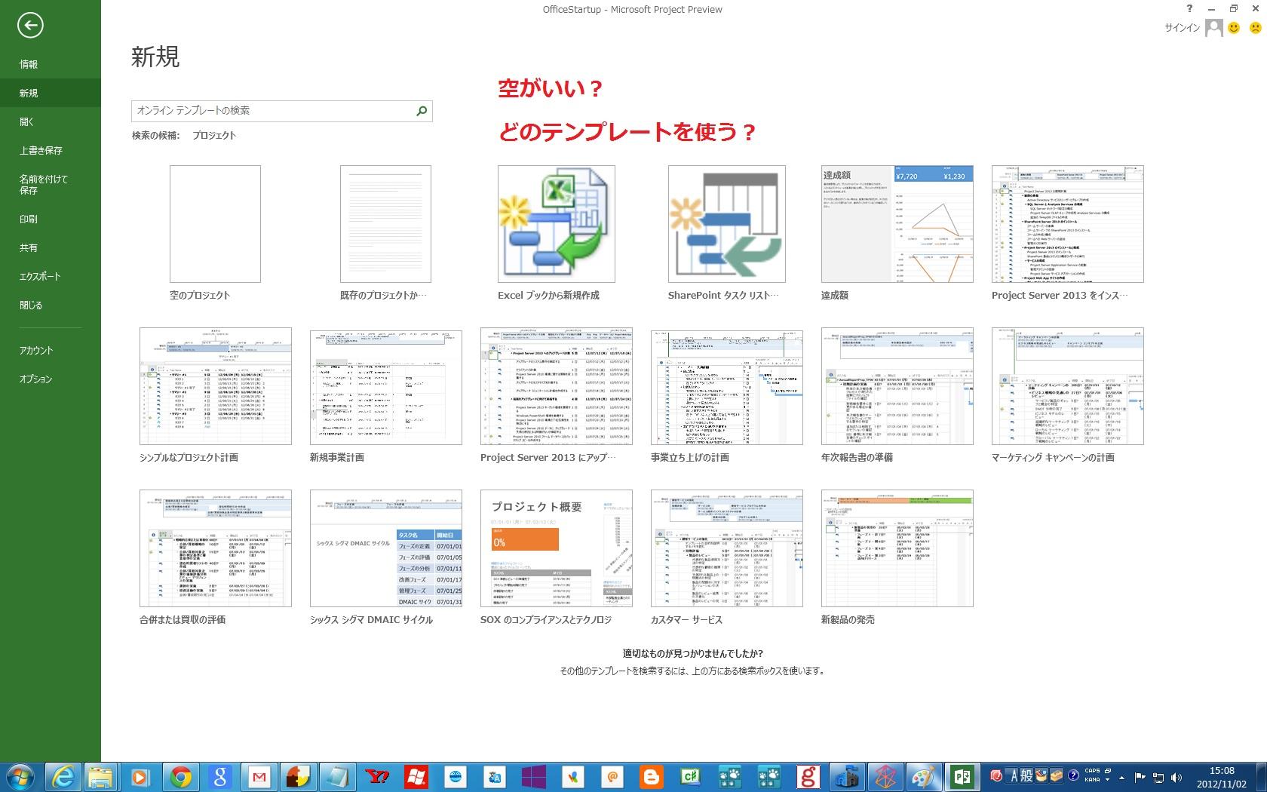Image resolution: width=1267 pixels, height=792 pixels.
Task: Click the プロジェクト suggested search link
Action: pyautogui.click(x=214, y=136)
